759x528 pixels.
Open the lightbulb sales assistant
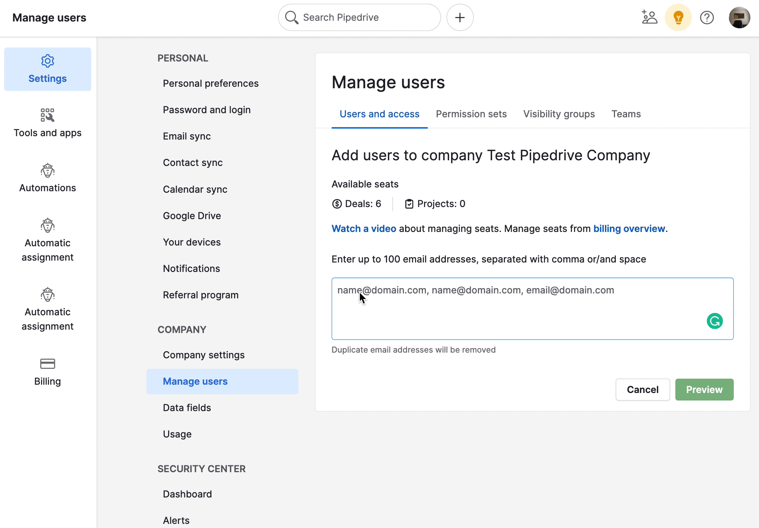[678, 17]
